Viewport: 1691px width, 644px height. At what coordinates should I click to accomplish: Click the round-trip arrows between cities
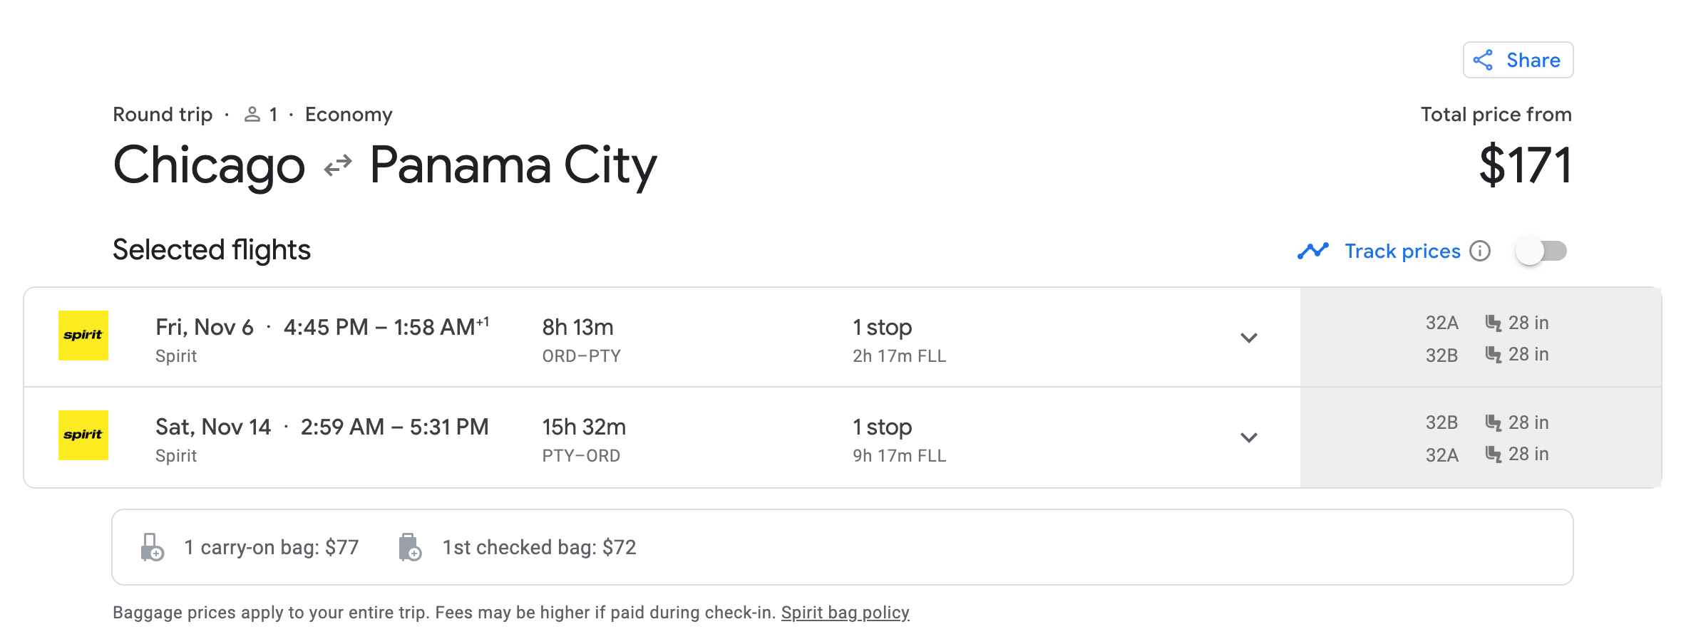point(338,166)
